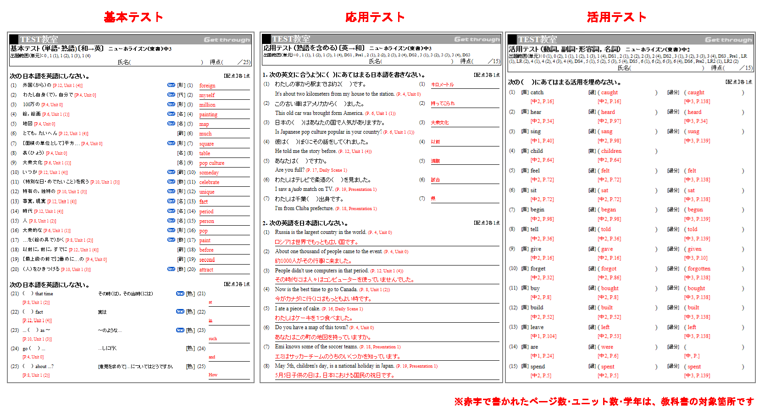Click the question 事実, 現実
This screenshot has width=765, height=412.
[x=34, y=201]
